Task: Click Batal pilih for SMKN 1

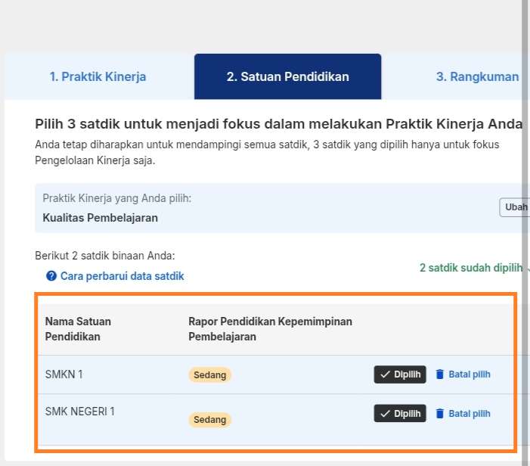Action: 470,374
